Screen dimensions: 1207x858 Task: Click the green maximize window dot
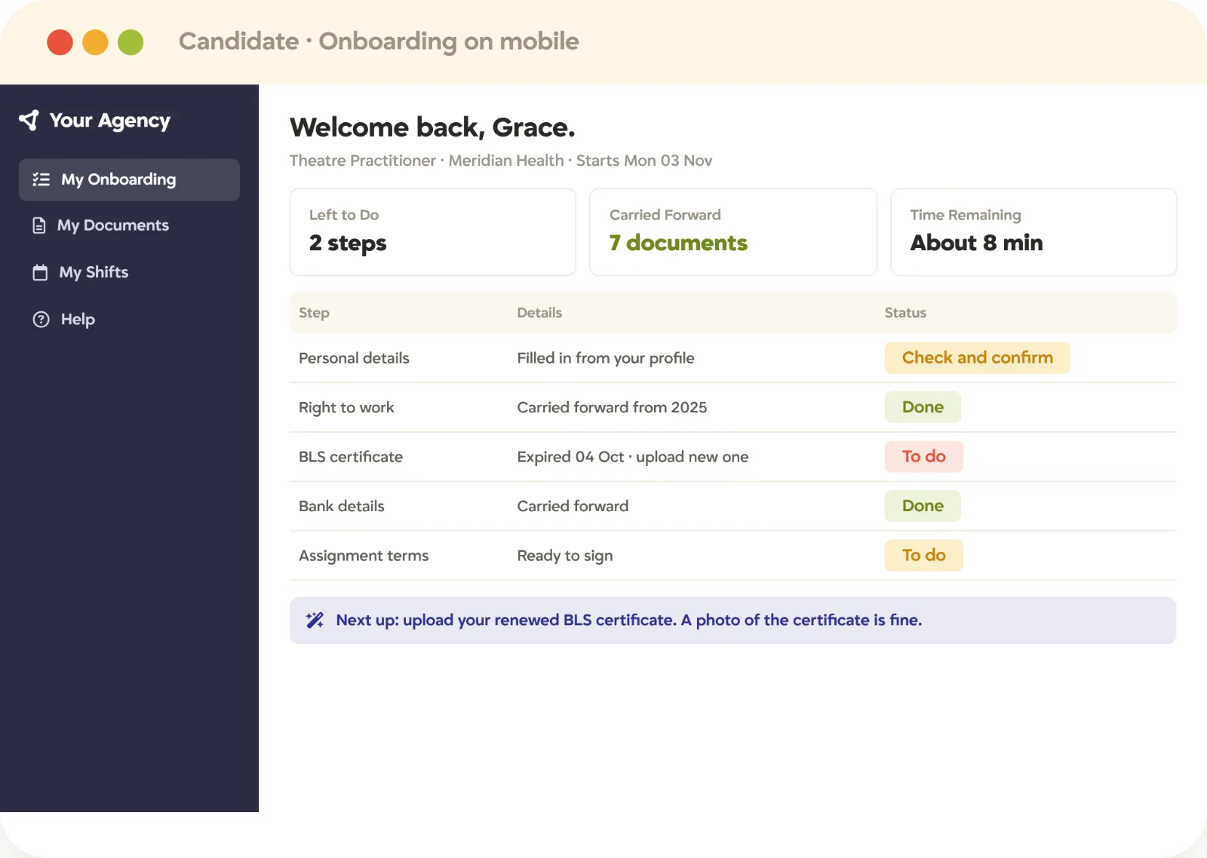click(x=131, y=42)
